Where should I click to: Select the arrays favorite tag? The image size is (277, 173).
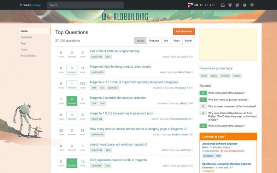pyautogui.click(x=204, y=76)
